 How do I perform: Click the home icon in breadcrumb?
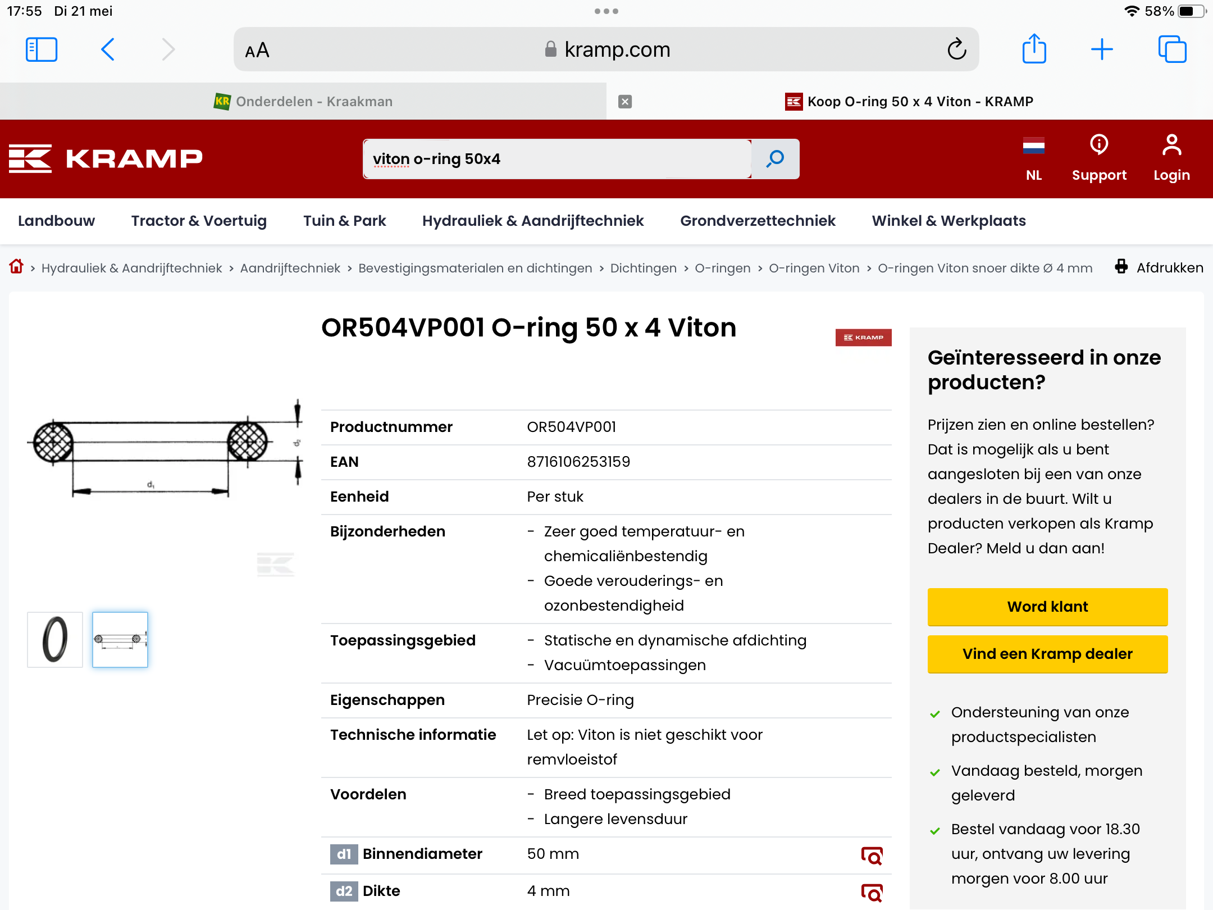(16, 267)
